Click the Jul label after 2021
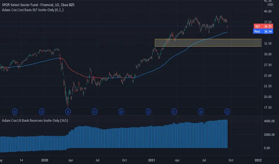This screenshot has height=164, width=279. (x=204, y=160)
